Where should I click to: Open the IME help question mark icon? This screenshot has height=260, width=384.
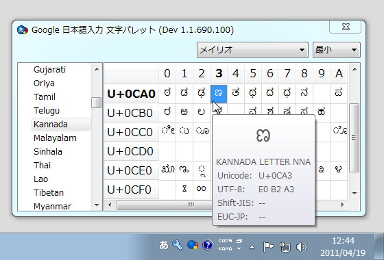(x=207, y=245)
